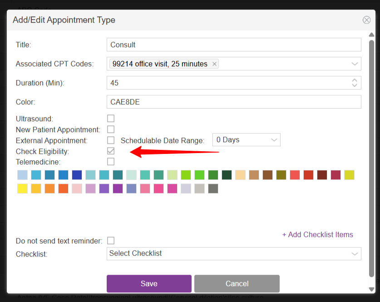This screenshot has height=302, width=380.
Task: Click the Add Checklist Items link
Action: (317, 235)
